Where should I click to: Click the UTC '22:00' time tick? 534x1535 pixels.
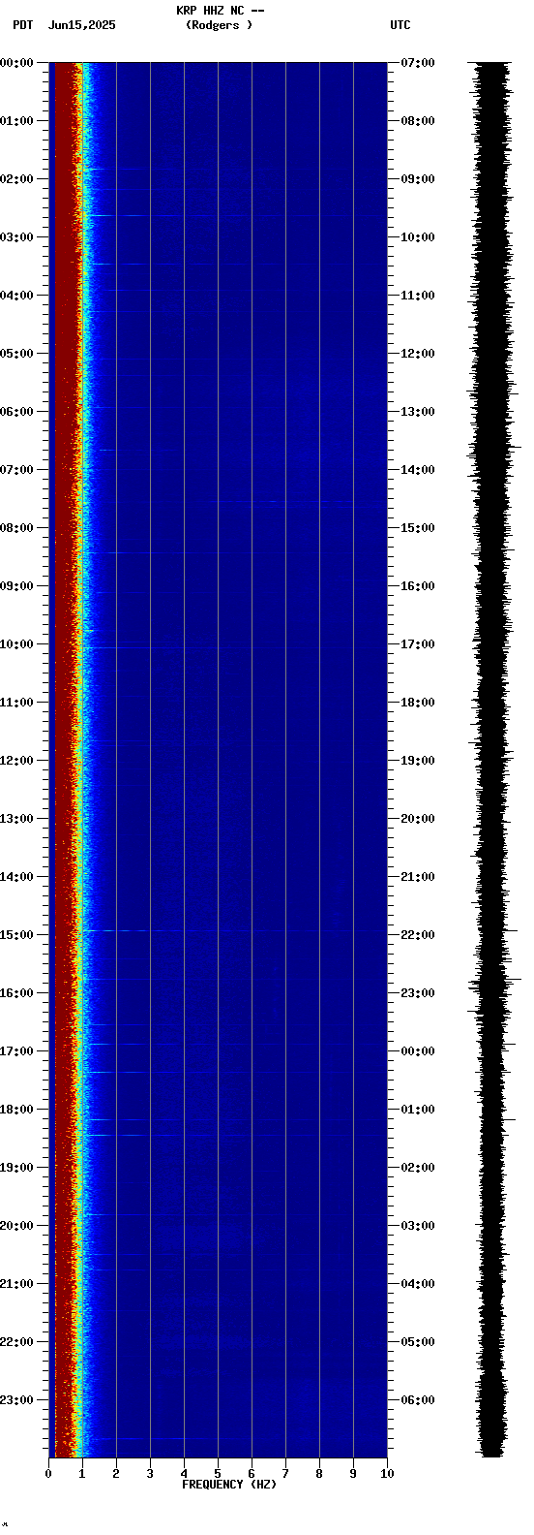418,935
